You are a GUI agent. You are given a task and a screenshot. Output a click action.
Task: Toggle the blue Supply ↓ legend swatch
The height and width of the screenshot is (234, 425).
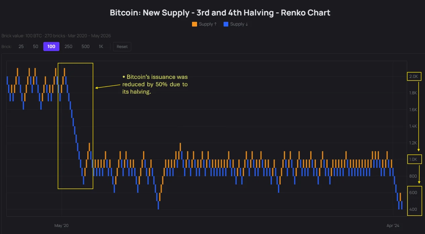click(226, 24)
